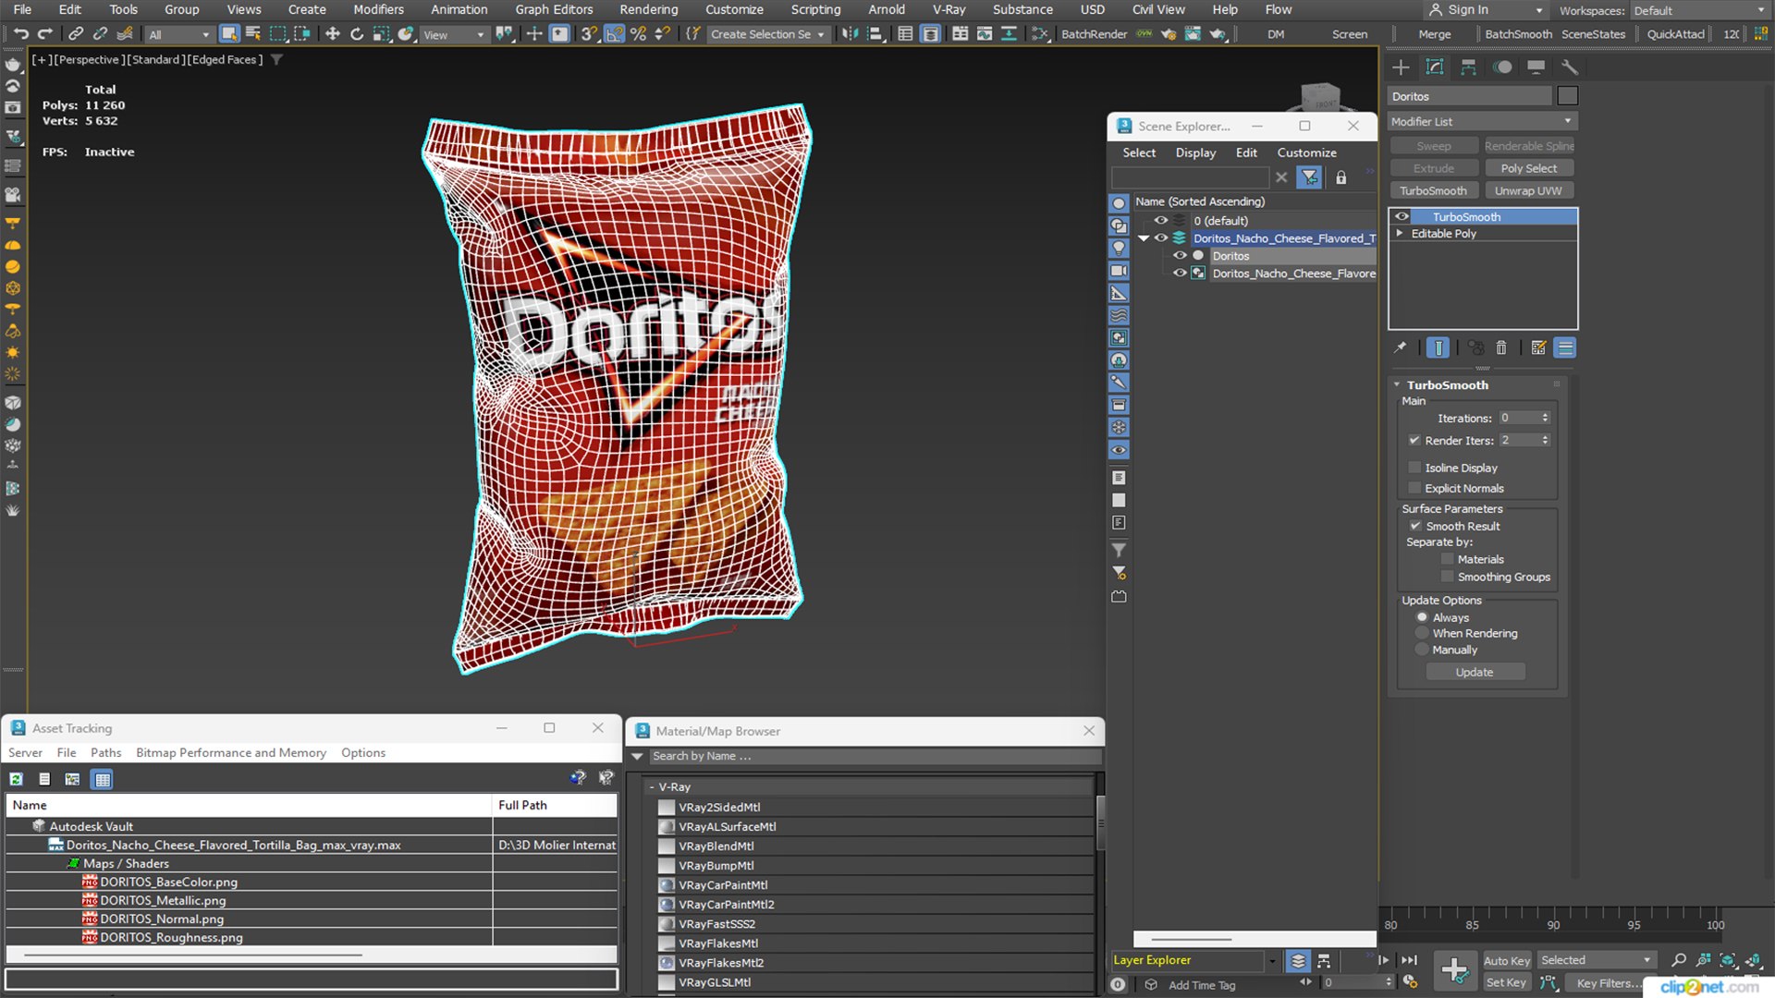This screenshot has height=998, width=1775.
Task: Select the When Rendering radio option
Action: pyautogui.click(x=1422, y=633)
